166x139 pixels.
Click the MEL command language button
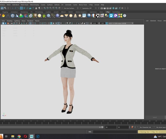90,132
